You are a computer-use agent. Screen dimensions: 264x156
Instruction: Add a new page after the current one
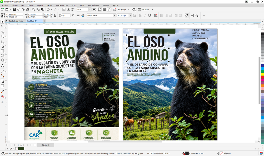[35, 145]
